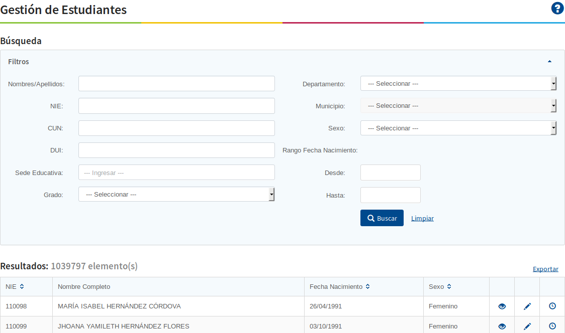
Task: Click the help question mark icon
Action: [557, 9]
